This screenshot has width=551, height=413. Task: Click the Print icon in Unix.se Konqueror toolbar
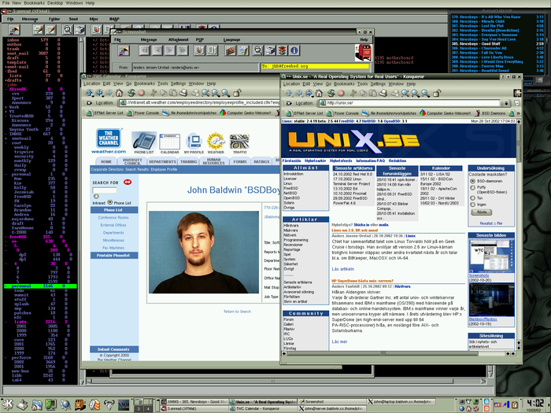pyautogui.click(x=383, y=93)
